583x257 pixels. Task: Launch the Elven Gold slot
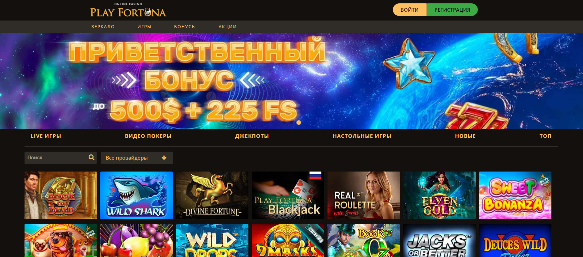[x=439, y=195]
